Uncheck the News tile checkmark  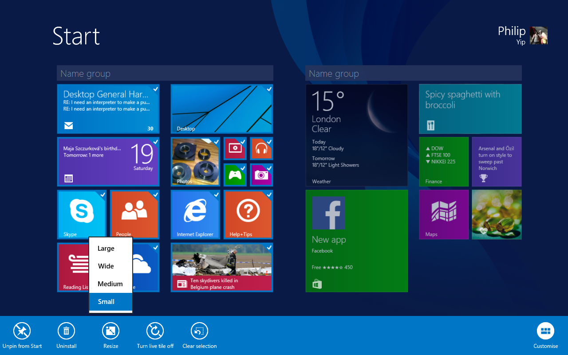[269, 247]
